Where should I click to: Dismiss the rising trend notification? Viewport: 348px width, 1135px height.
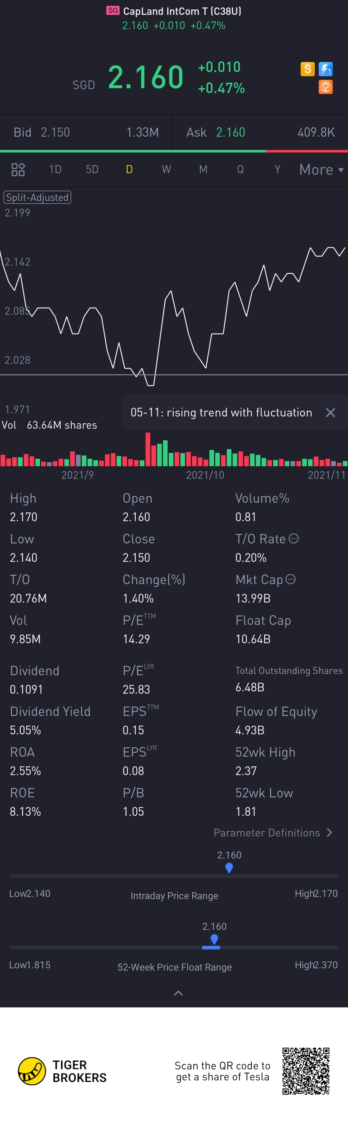tap(330, 412)
